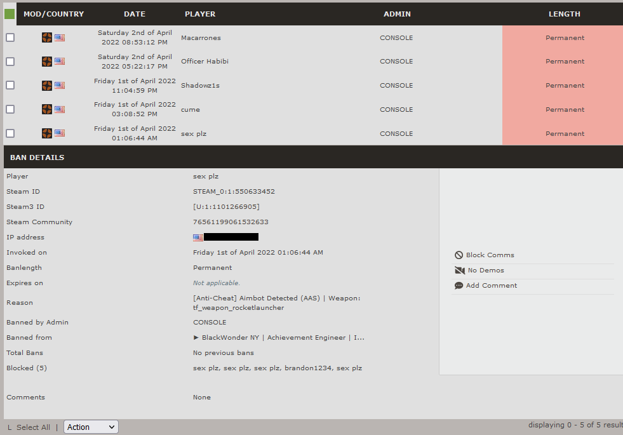This screenshot has width=623, height=435.
Task: Click the US flag in cume row
Action: coord(60,109)
